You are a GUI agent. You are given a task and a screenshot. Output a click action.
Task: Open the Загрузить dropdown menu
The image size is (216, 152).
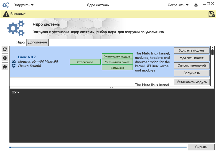[x=23, y=5]
